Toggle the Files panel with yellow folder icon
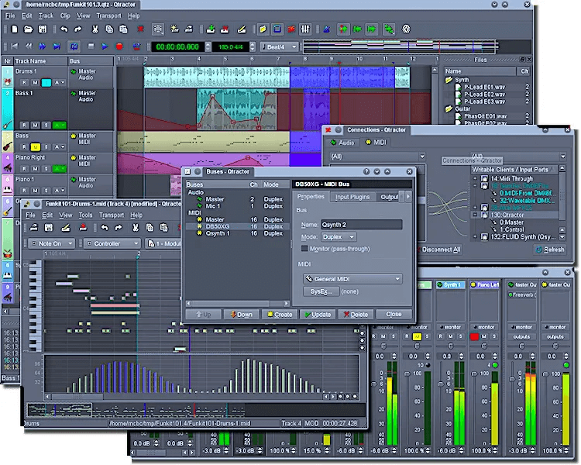Screen dimensions: 581x465 coord(263,29)
